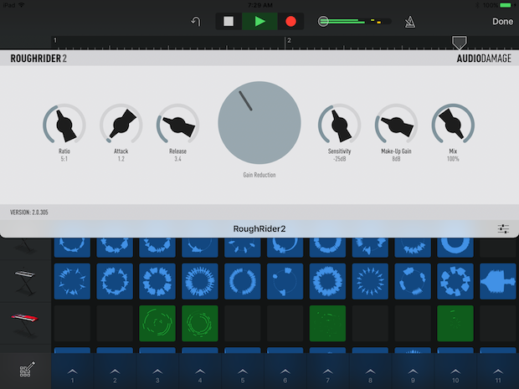Click the RoughRider2 title bar label
The width and height of the screenshot is (519, 389).
coord(259,228)
